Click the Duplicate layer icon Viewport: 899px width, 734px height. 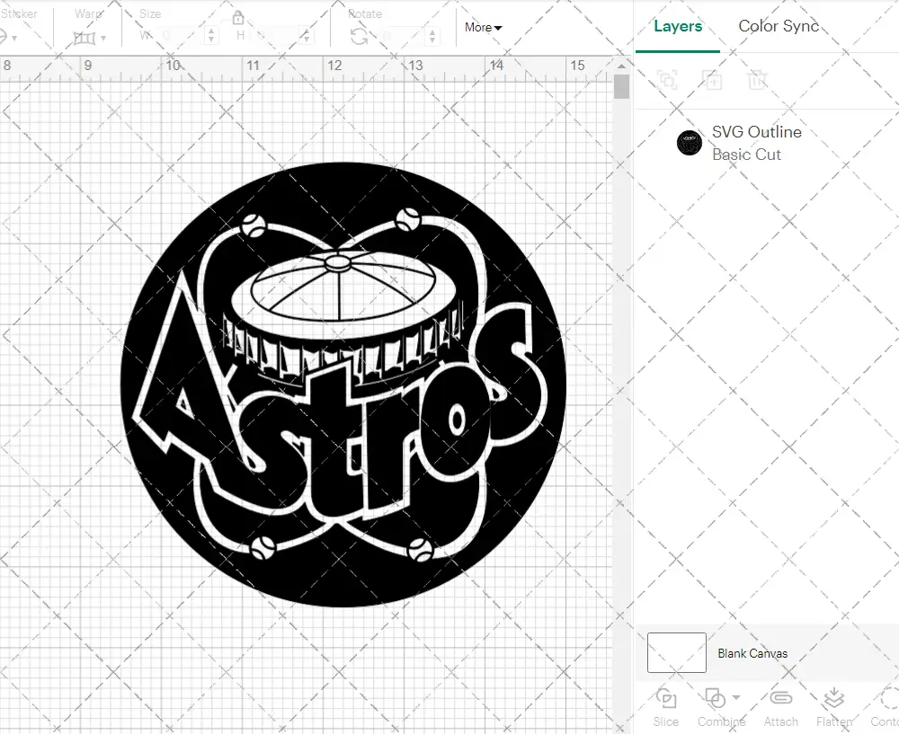pyautogui.click(x=712, y=80)
